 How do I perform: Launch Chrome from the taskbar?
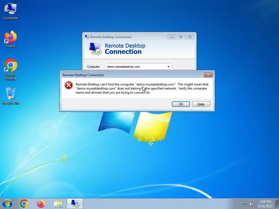pos(24,204)
